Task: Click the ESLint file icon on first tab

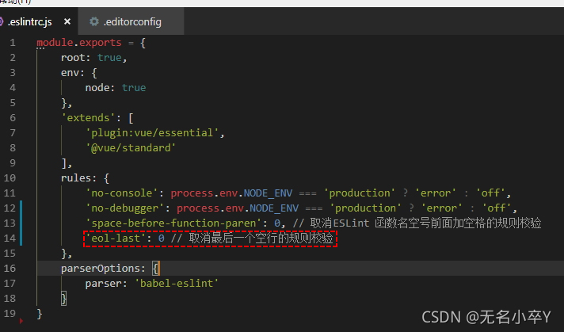Action: (x=5, y=20)
